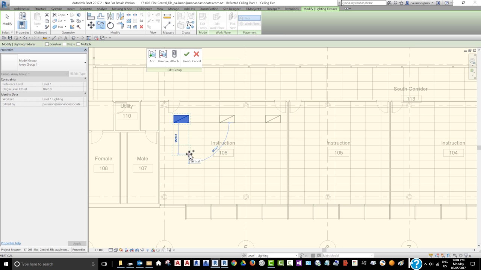Click the Match Type Properties icon
This screenshot has height=270, width=481.
(x=47, y=27)
